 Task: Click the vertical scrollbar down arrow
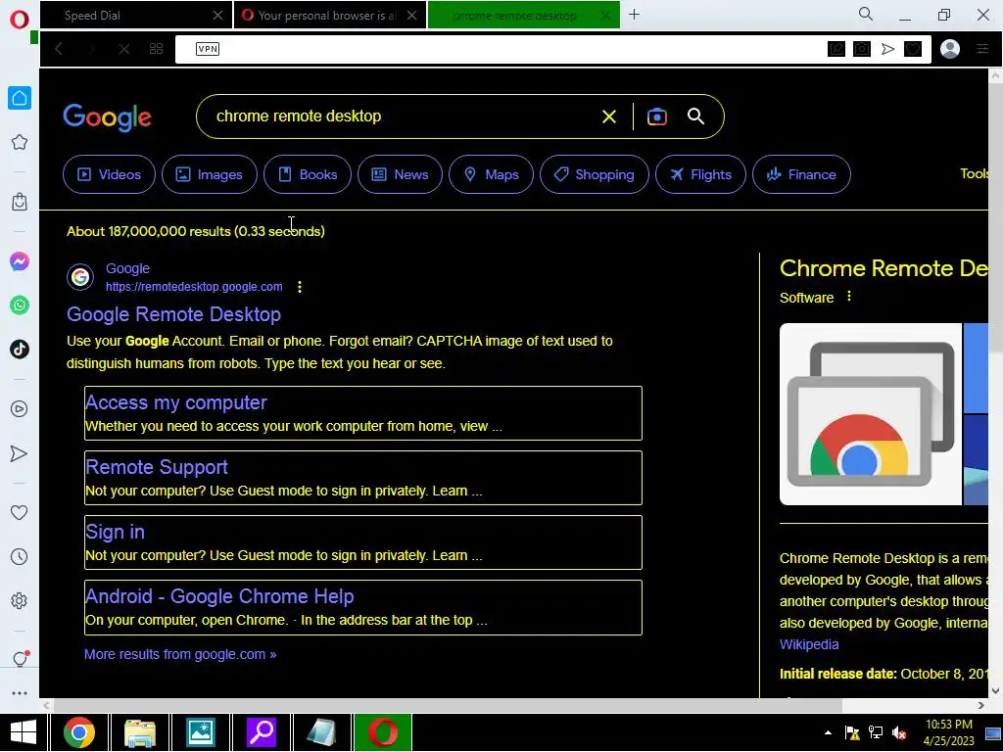[x=995, y=691]
